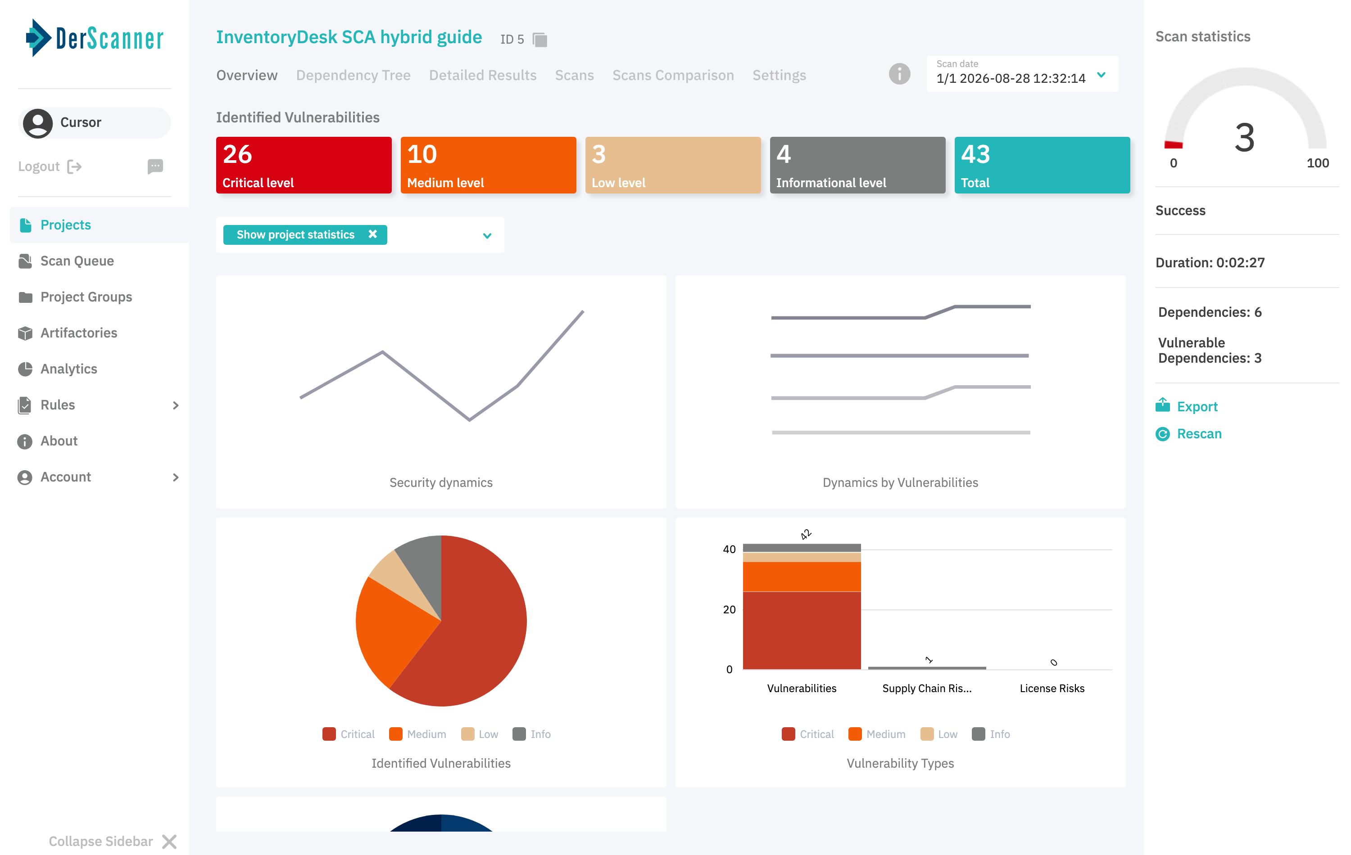
Task: Click the Rescan circular arrow icon
Action: click(x=1162, y=434)
